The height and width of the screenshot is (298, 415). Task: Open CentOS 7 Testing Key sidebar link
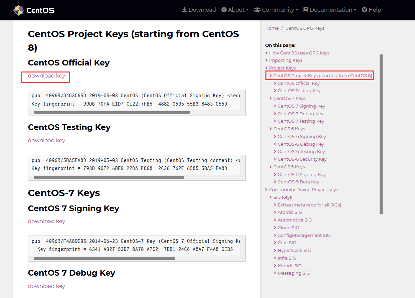click(301, 121)
